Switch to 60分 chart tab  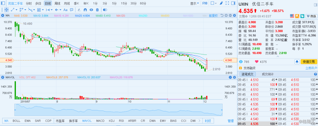point(143,3)
